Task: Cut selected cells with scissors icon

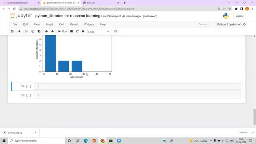Action: (26, 31)
